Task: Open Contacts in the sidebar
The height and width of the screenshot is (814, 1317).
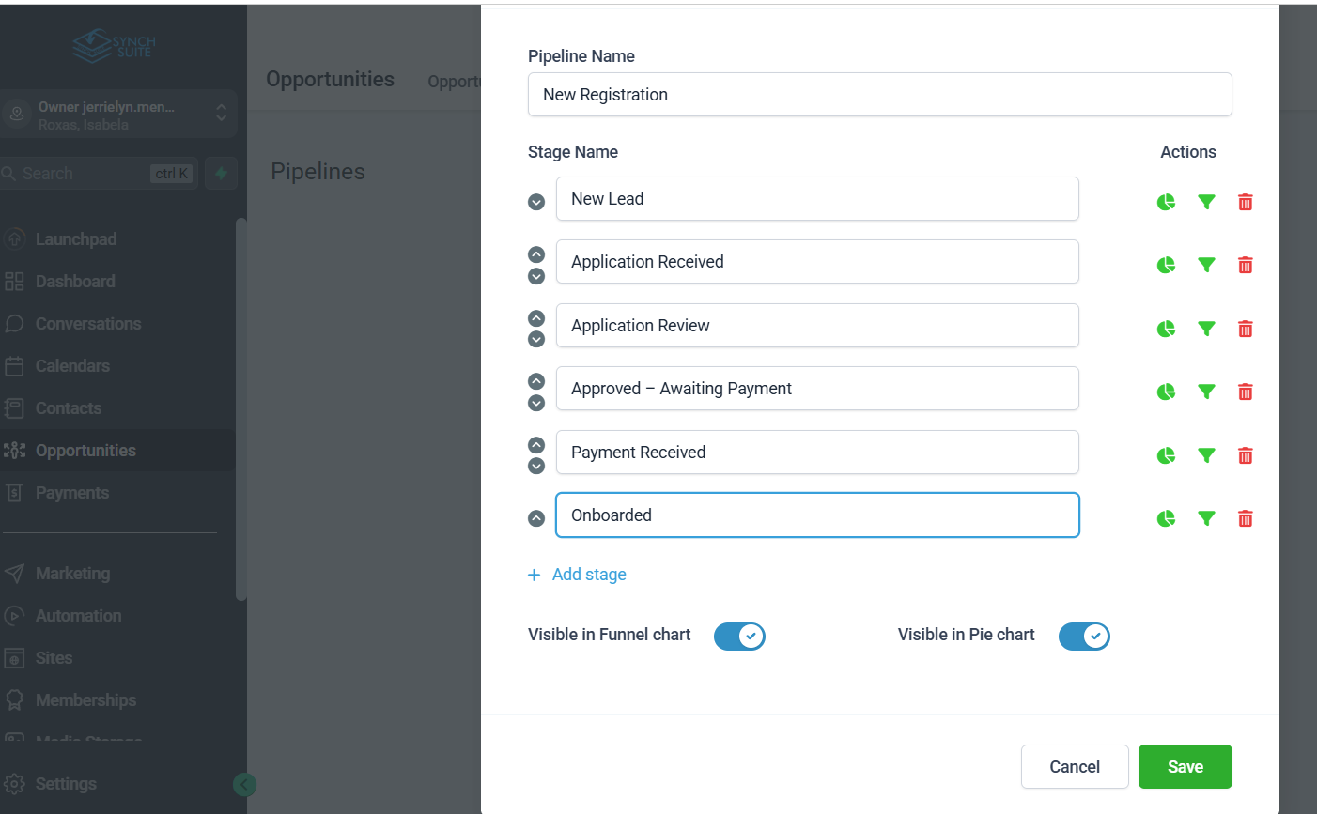Action: point(68,408)
